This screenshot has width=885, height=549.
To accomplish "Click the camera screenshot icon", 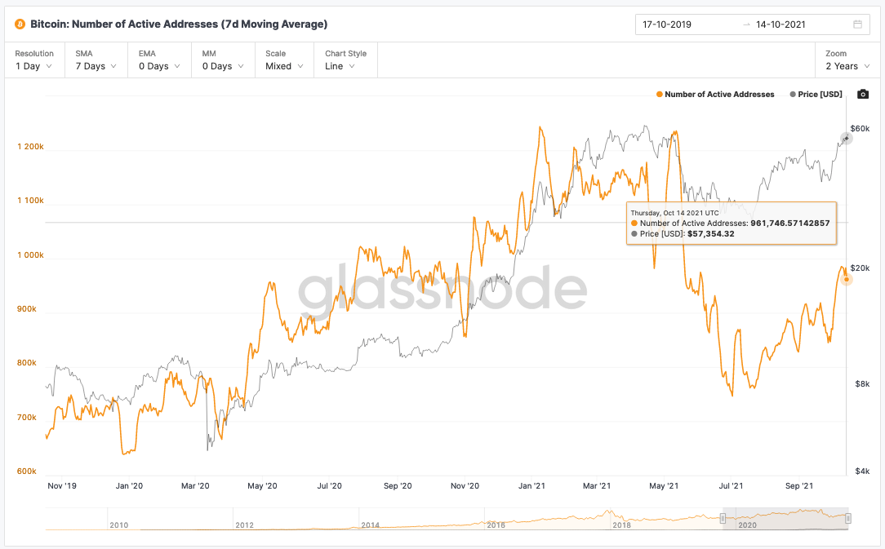I will point(863,95).
